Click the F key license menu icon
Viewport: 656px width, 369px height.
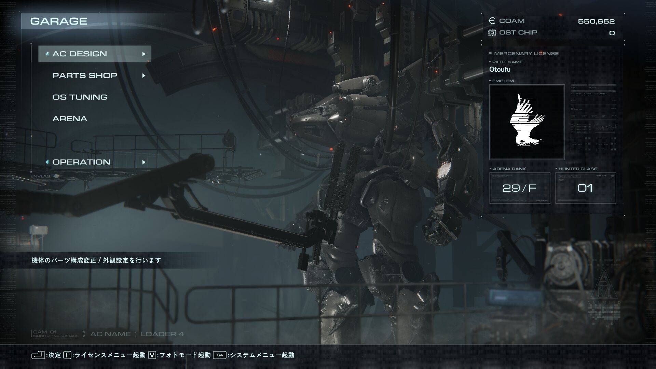click(x=67, y=355)
